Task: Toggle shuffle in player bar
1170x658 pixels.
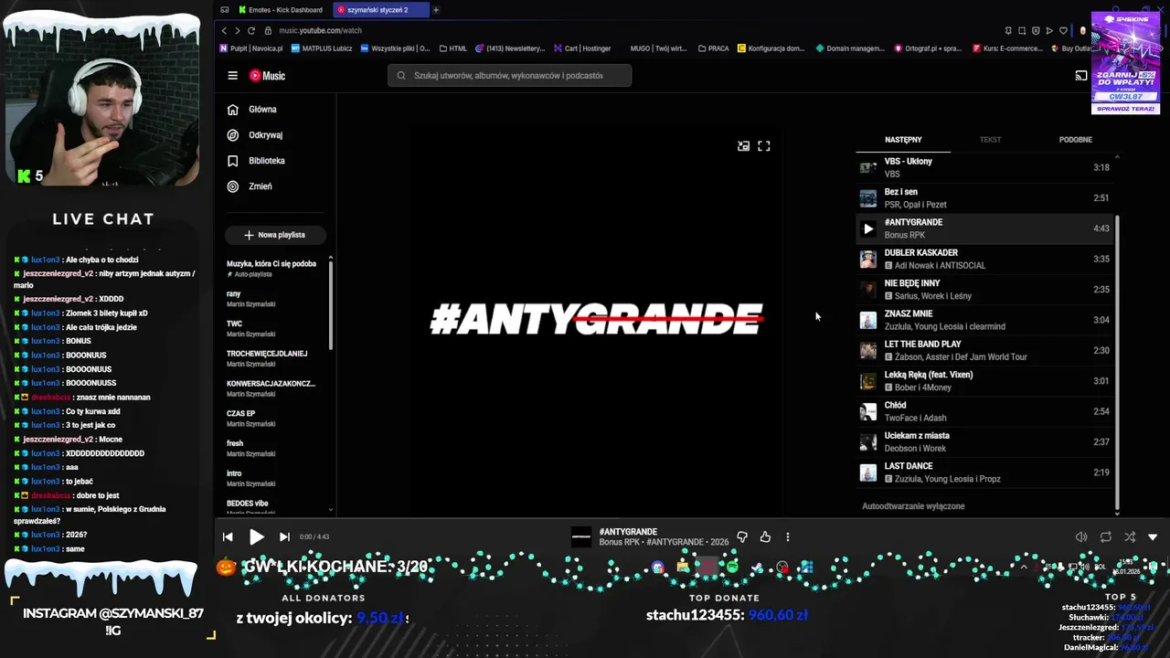Action: point(1130,537)
